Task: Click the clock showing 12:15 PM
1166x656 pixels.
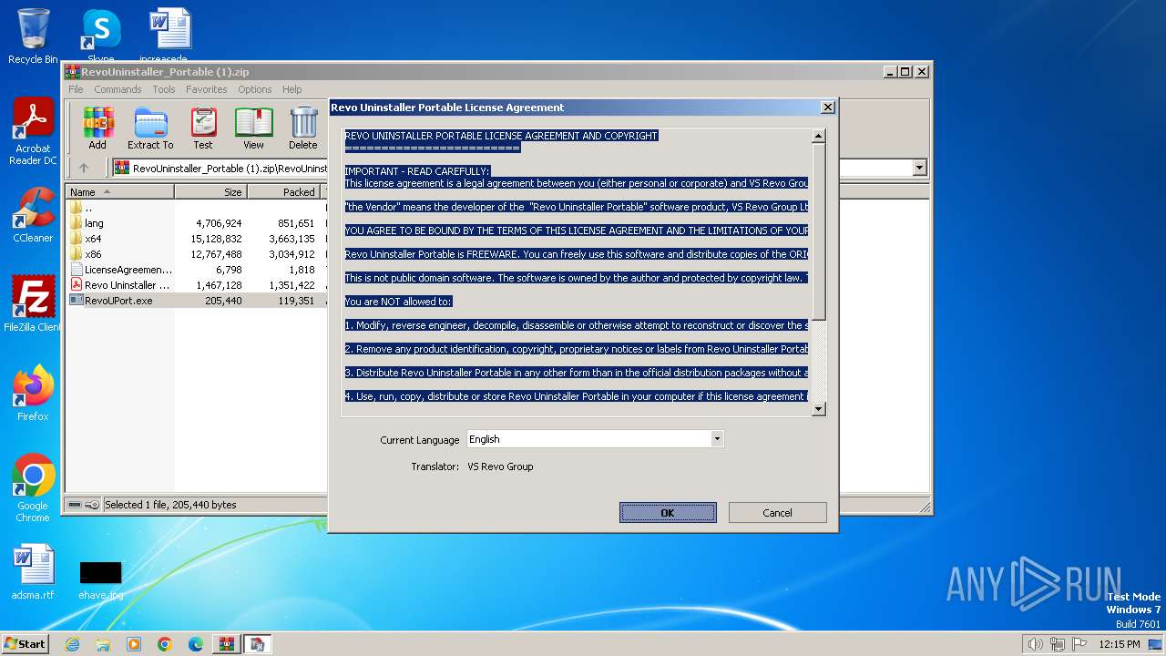Action: 1120,644
